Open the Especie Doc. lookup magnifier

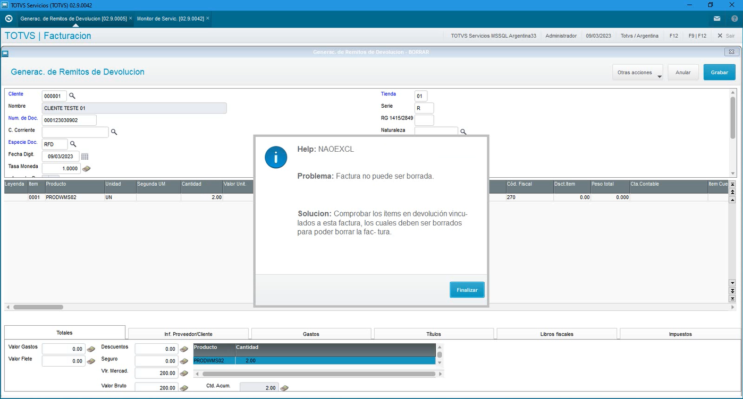coord(73,144)
